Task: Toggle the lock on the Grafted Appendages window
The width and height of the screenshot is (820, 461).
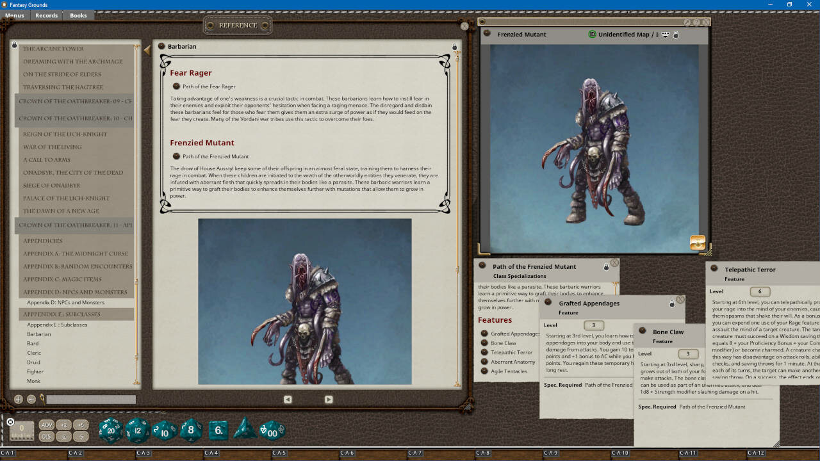Action: coord(671,303)
